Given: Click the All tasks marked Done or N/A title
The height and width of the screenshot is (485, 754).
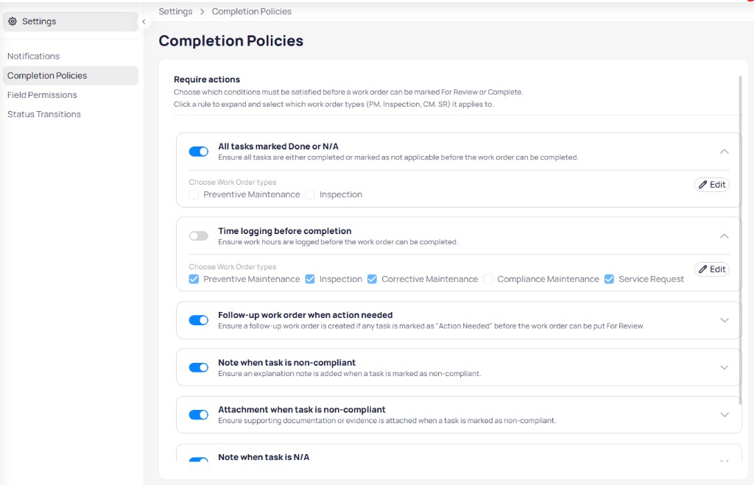Looking at the screenshot, I should 278,146.
